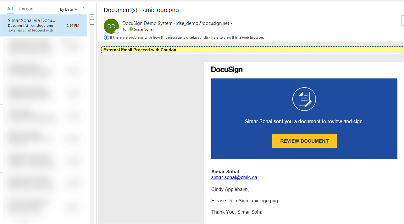Click the recipient name Simar Sohal
The image size is (404, 224).
(x=144, y=29)
